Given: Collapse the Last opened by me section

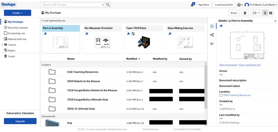Looking at the screenshot, I should pos(42,21).
